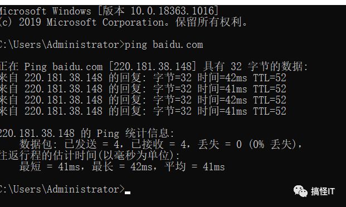The height and width of the screenshot is (207, 346).
Task: Click the second reply line showing 41ms
Action: pyautogui.click(x=143, y=89)
